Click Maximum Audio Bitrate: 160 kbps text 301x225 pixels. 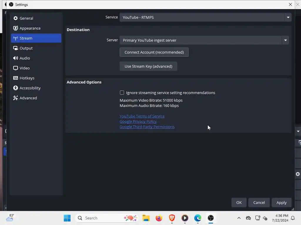(149, 105)
